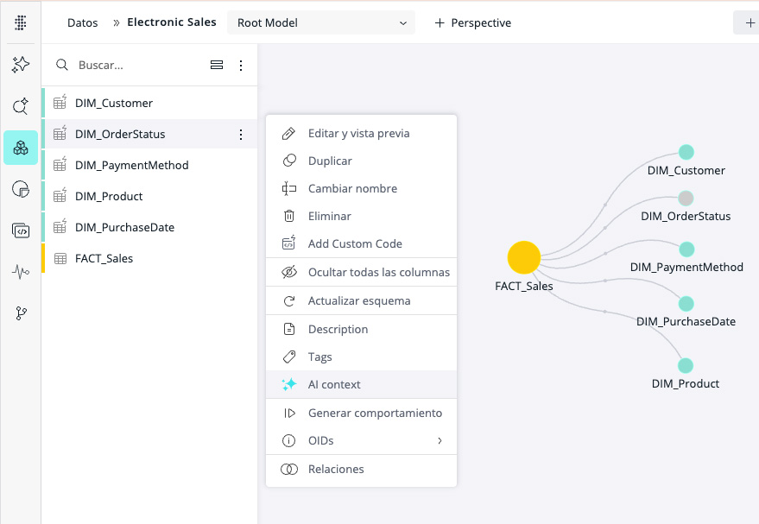Screen dimensions: 759x524
Task: Open AI context from the context menu
Action: (x=361, y=385)
